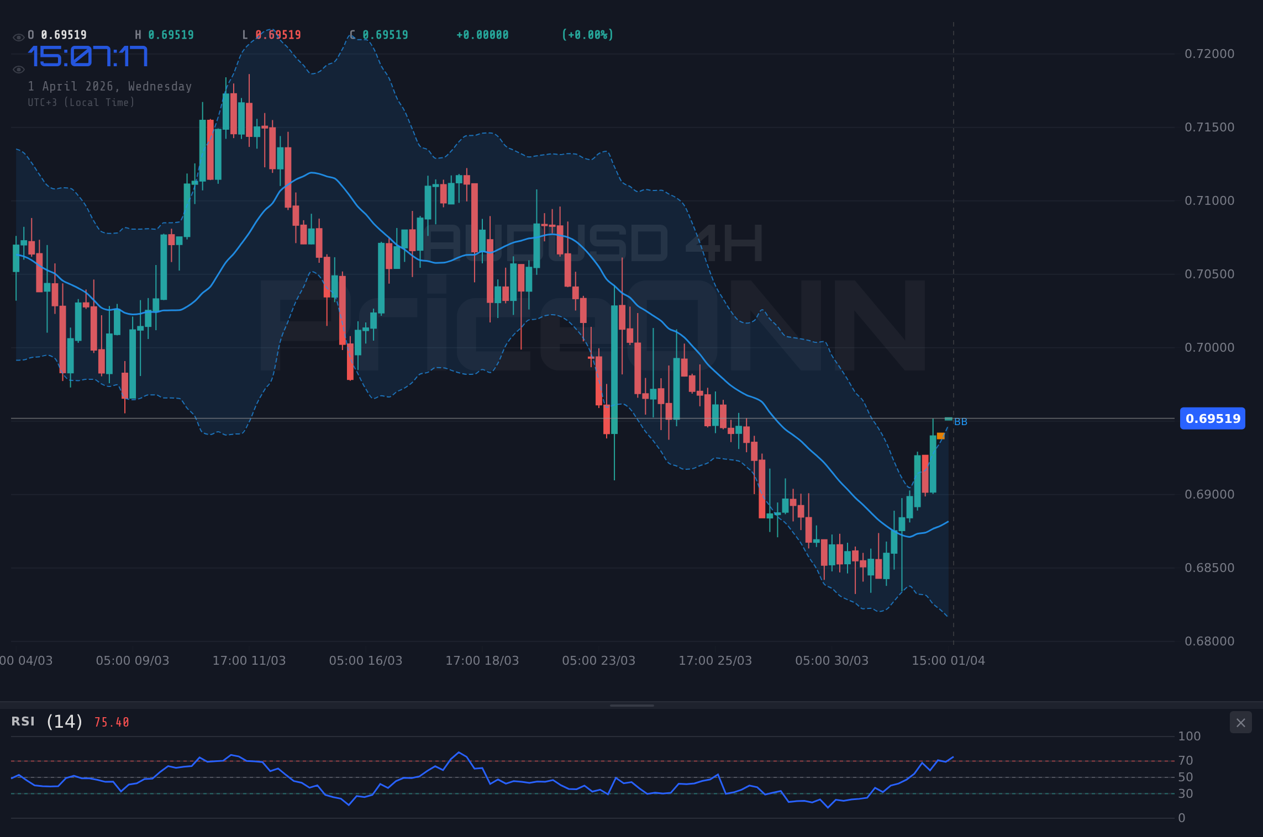Screen dimensions: 1263x837
Task: Click the RSI scale label 30
Action: coord(1186,794)
